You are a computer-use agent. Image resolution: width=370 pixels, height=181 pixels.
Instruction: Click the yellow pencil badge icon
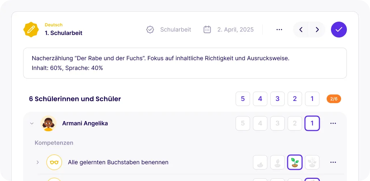[31, 30]
